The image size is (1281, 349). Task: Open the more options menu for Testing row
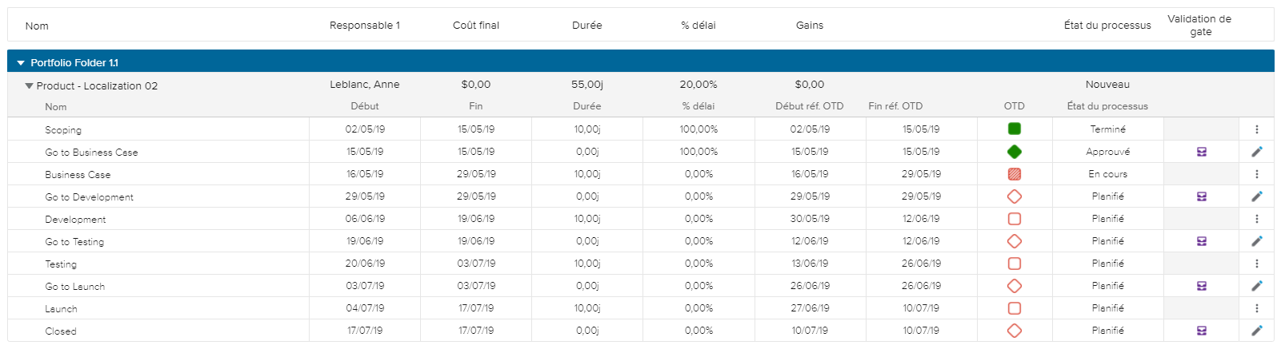1256,264
